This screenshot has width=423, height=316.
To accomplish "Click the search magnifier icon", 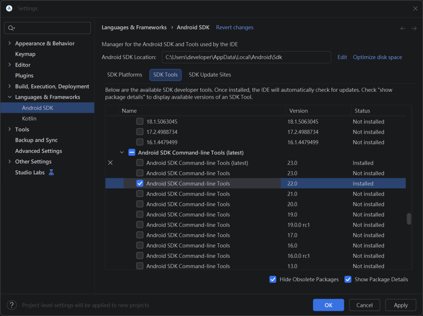I will pos(11,28).
